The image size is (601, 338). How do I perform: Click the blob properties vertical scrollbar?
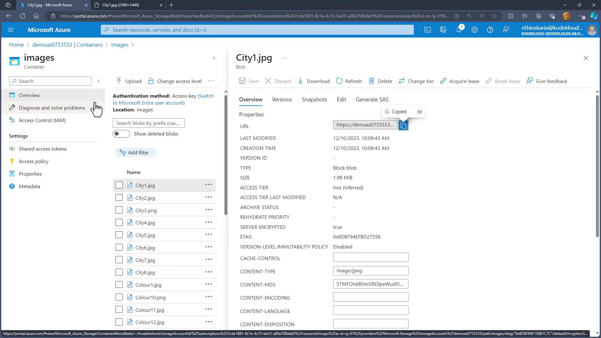pyautogui.click(x=597, y=166)
